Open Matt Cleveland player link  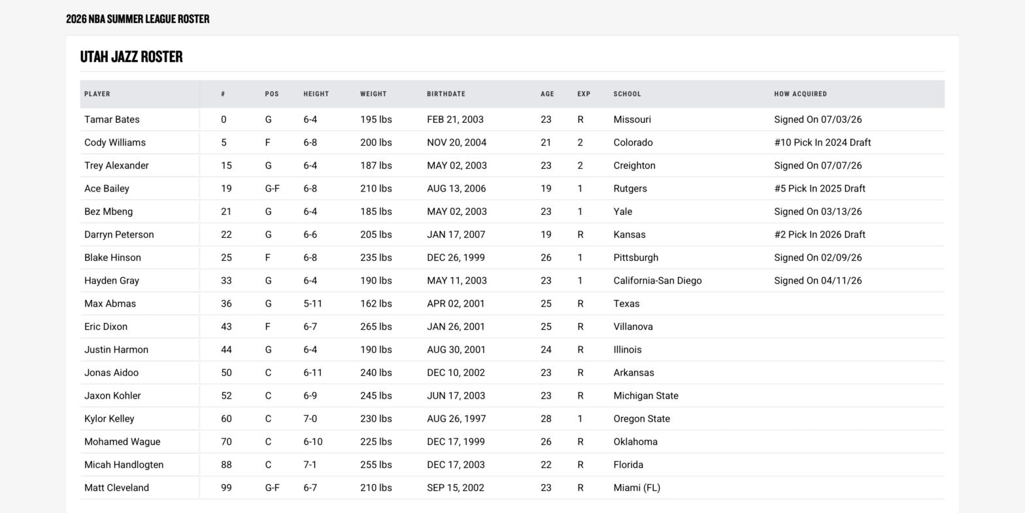pyautogui.click(x=116, y=488)
